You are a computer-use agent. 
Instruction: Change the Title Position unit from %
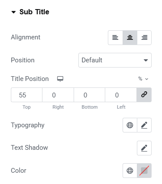[143, 79]
